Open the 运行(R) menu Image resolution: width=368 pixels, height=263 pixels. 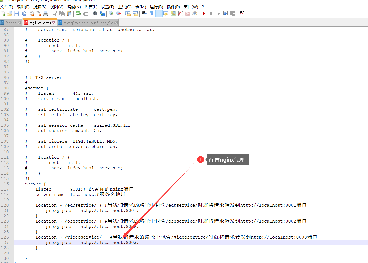156,7
